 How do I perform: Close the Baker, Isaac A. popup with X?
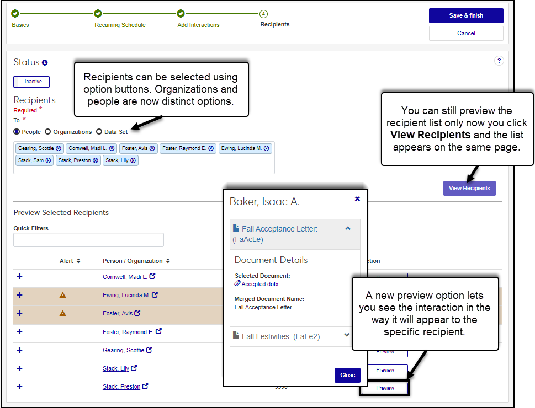point(357,199)
